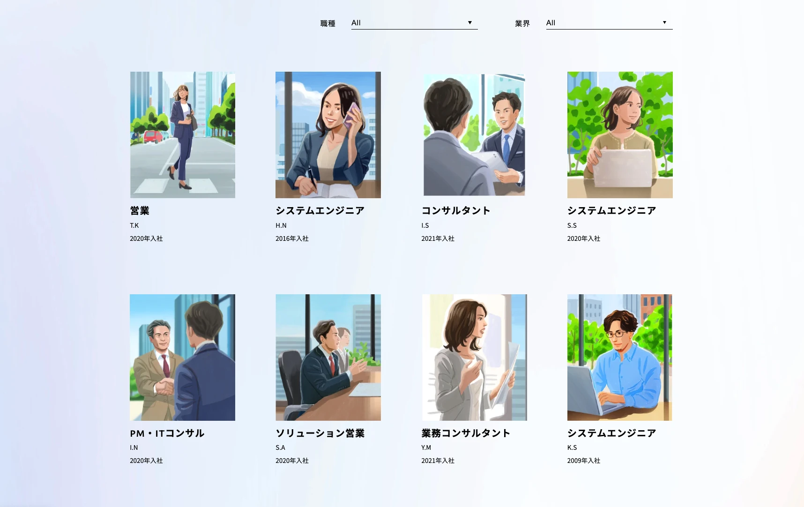Click the S.S initials under システムエンジニア

pyautogui.click(x=572, y=225)
